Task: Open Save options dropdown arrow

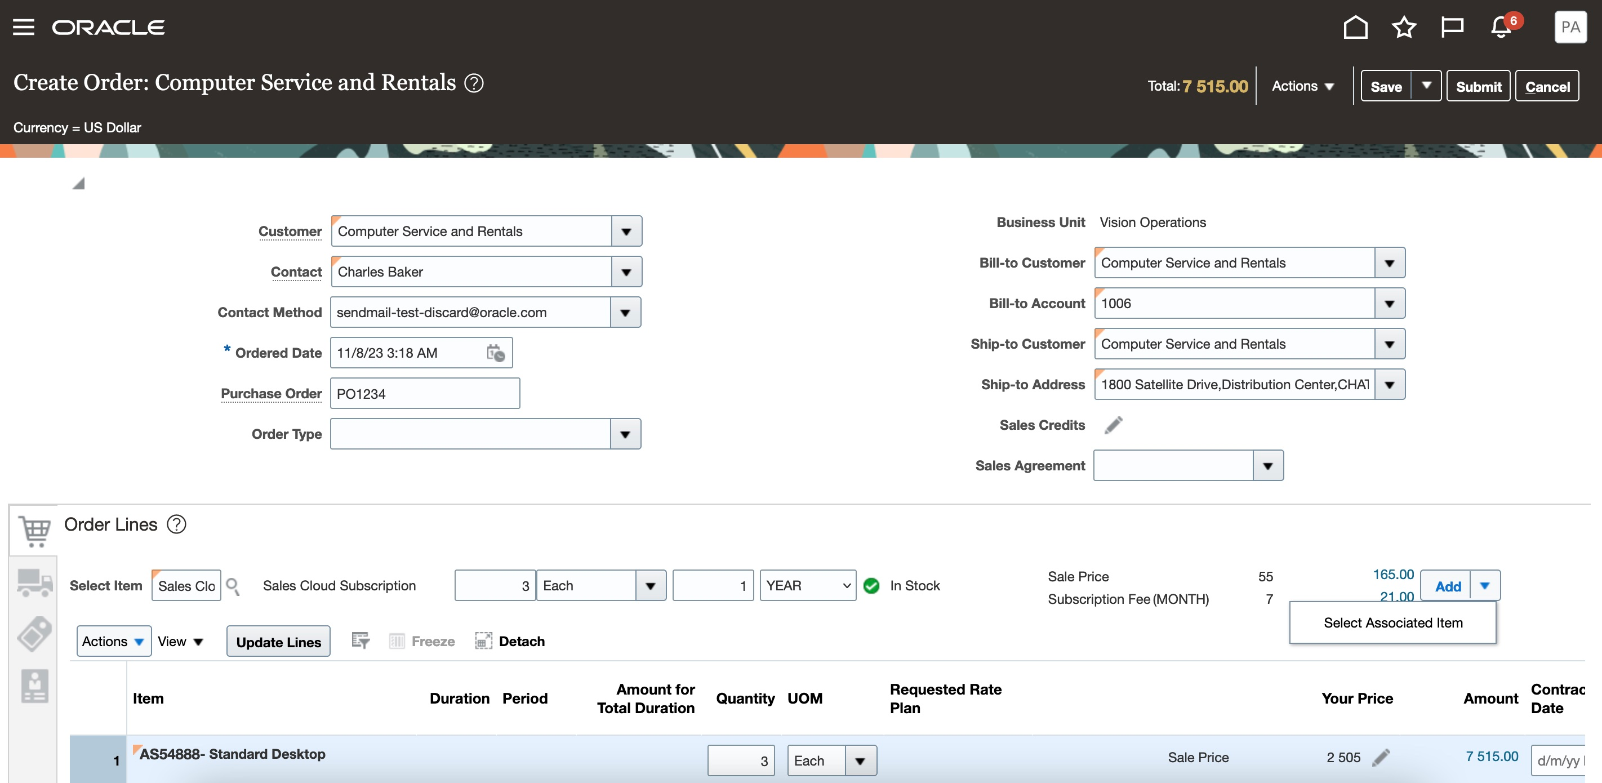Action: coord(1426,86)
